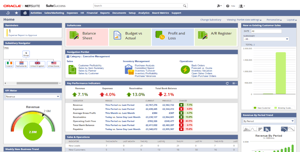Click the Group node in Subsidiary Navigator
The image size is (300, 152).
26,54
